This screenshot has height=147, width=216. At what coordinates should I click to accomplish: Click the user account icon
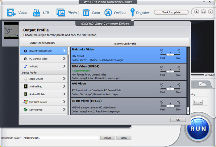click(197, 12)
